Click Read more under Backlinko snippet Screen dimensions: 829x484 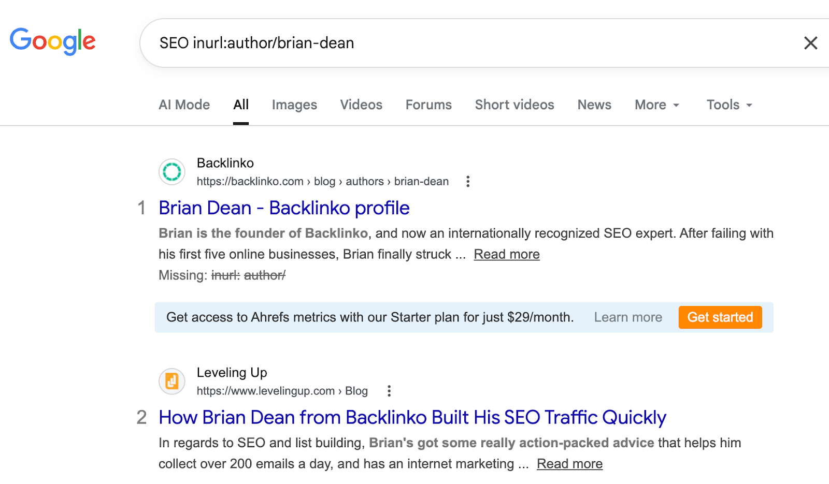(x=506, y=255)
